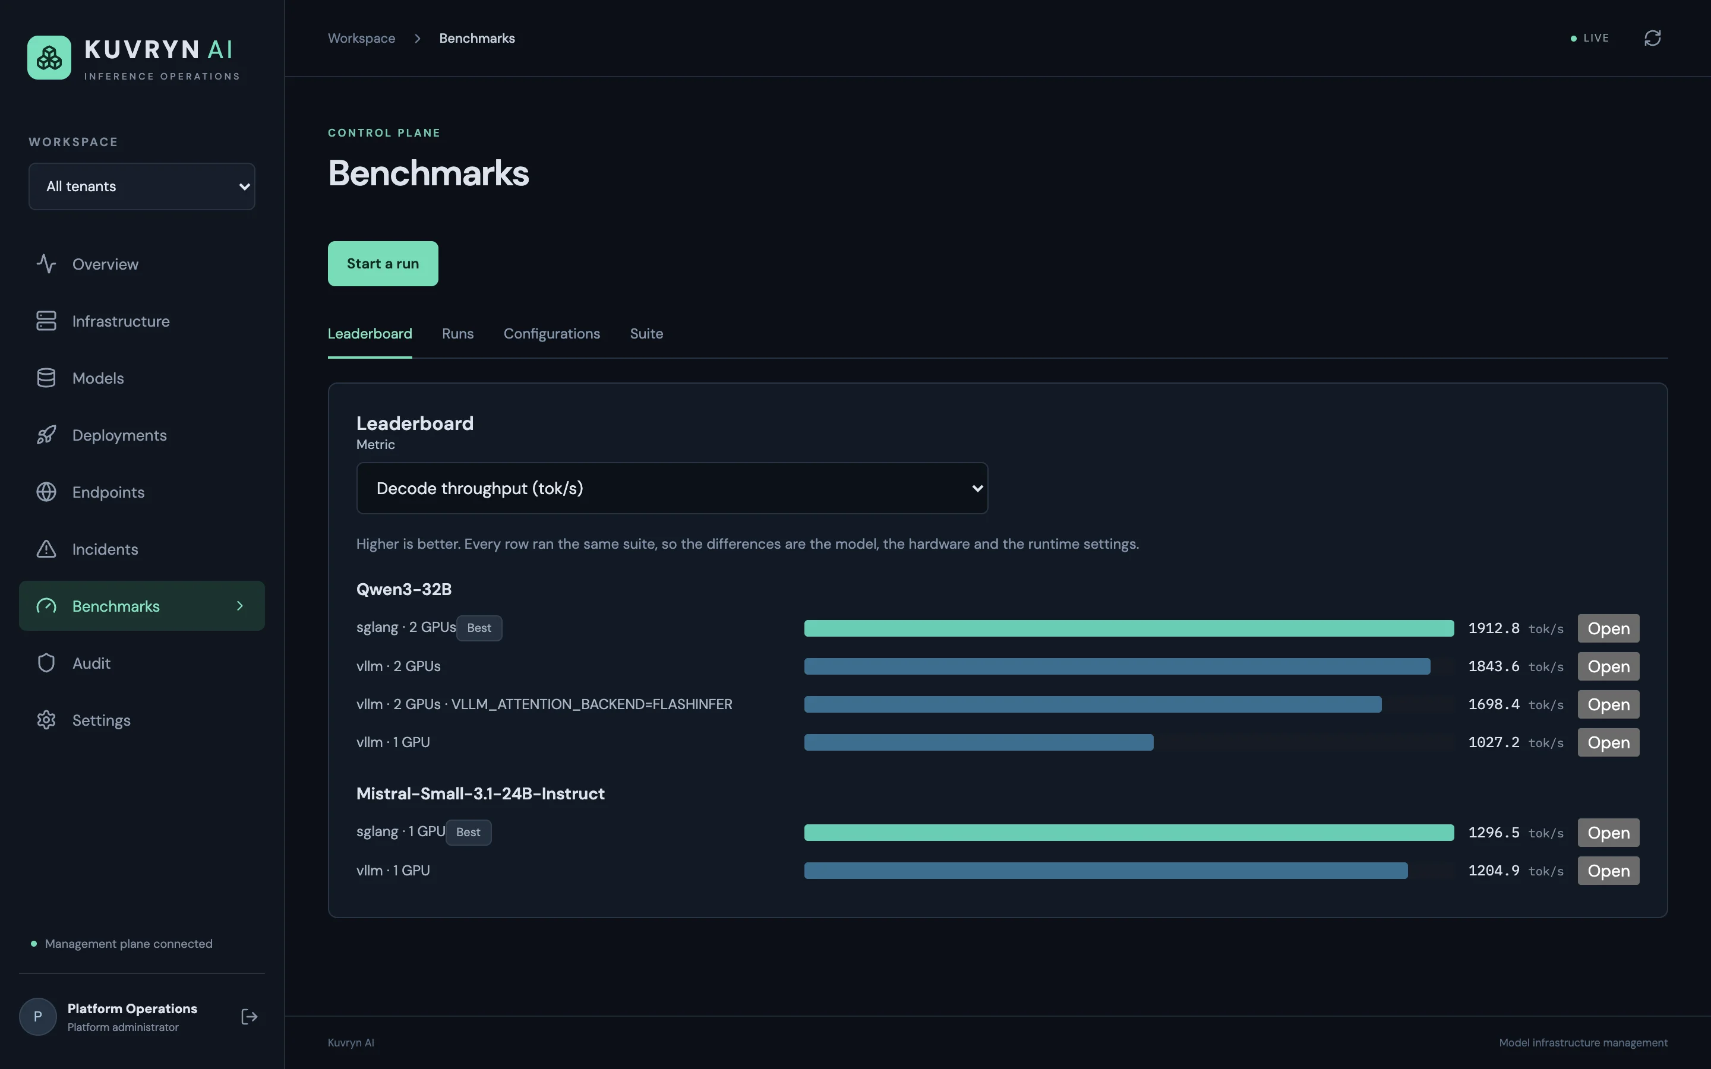
Task: Expand the Benchmarks sidebar chevron
Action: [x=239, y=606]
